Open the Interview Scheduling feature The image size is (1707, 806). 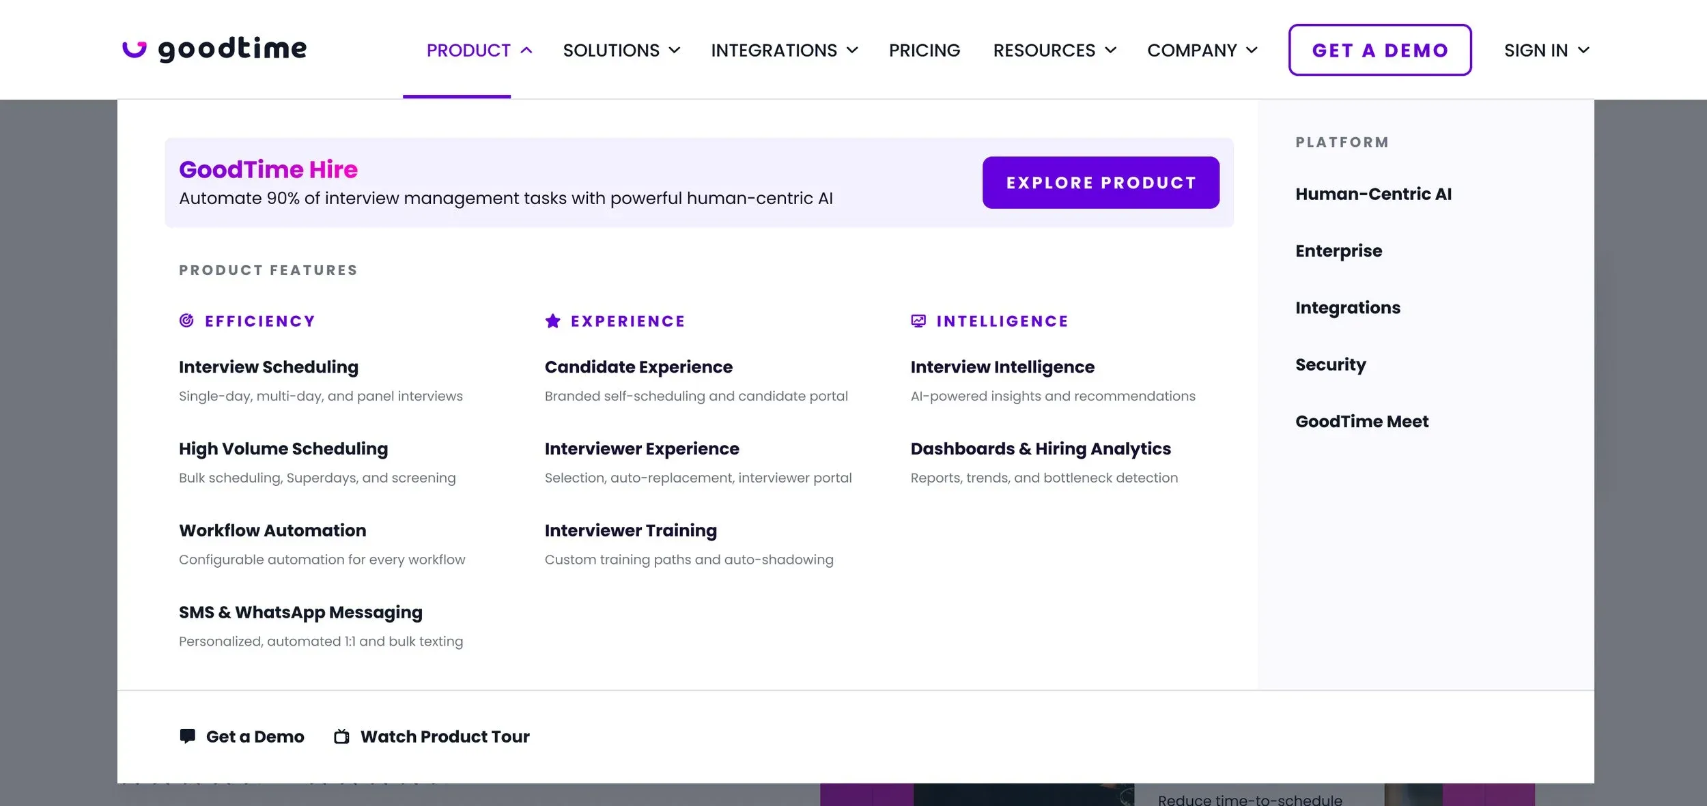[268, 367]
